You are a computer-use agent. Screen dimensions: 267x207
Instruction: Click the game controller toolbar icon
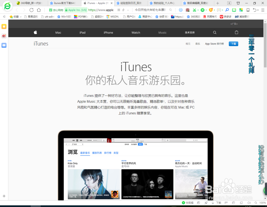[219, 10]
